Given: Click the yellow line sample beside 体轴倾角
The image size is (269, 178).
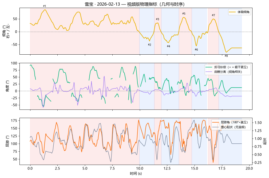Looking at the screenshot, I should [x=232, y=12].
